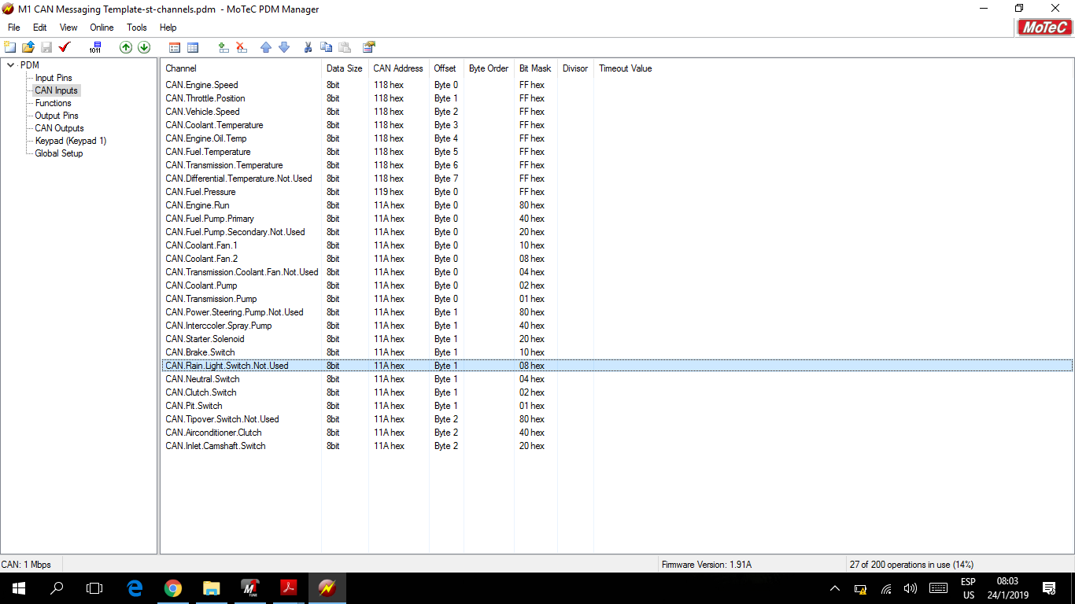Open Microsoft Edge from the taskbar
The height and width of the screenshot is (604, 1075).
[135, 587]
